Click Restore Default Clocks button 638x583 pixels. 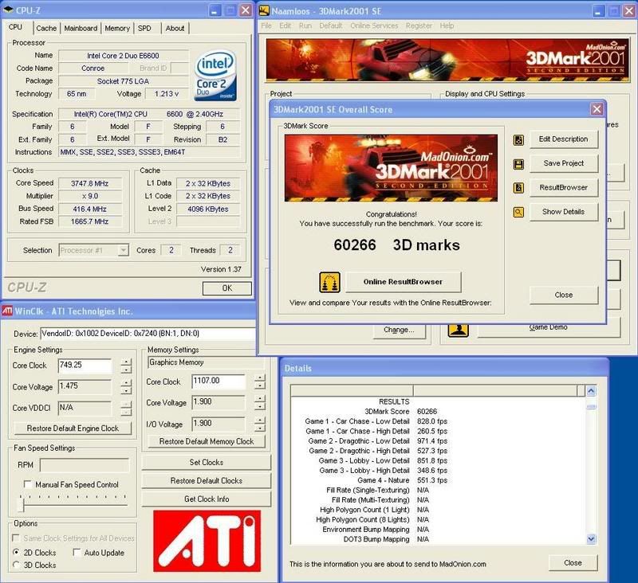[x=207, y=480]
